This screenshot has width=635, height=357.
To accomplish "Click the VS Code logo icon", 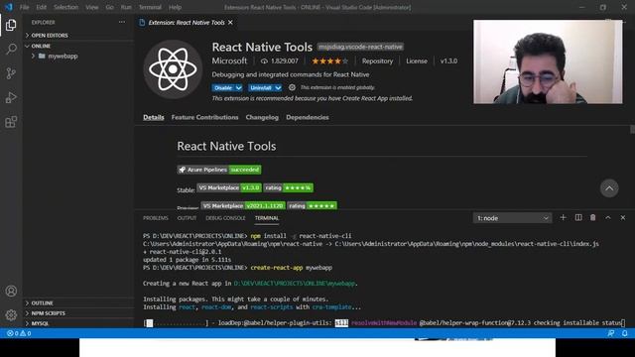I will pyautogui.click(x=9, y=7).
